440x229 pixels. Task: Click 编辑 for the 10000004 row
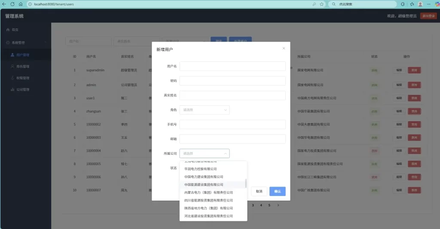coord(399,151)
